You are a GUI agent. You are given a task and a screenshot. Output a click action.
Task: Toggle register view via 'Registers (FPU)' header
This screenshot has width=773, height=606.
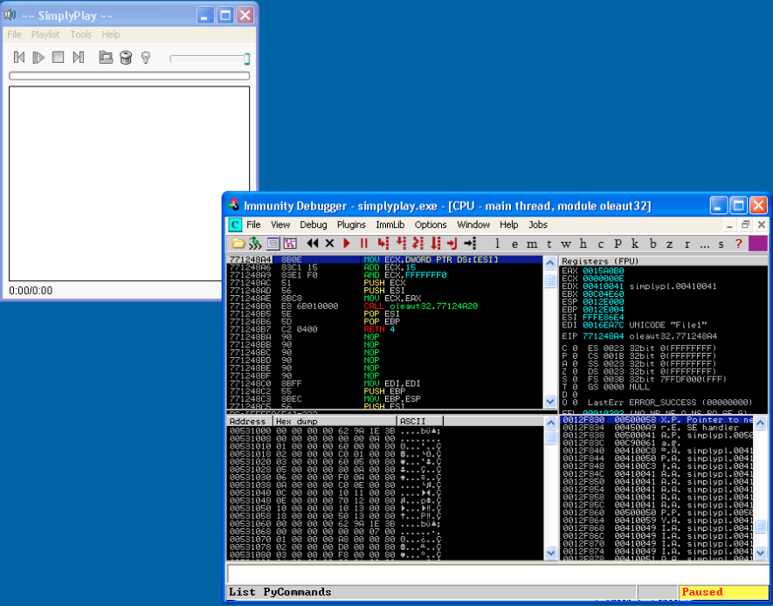664,261
